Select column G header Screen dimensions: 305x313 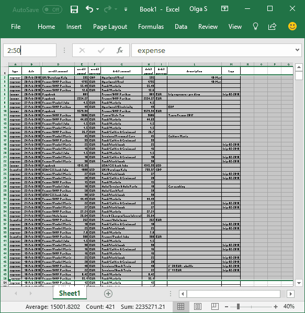click(x=121, y=64)
